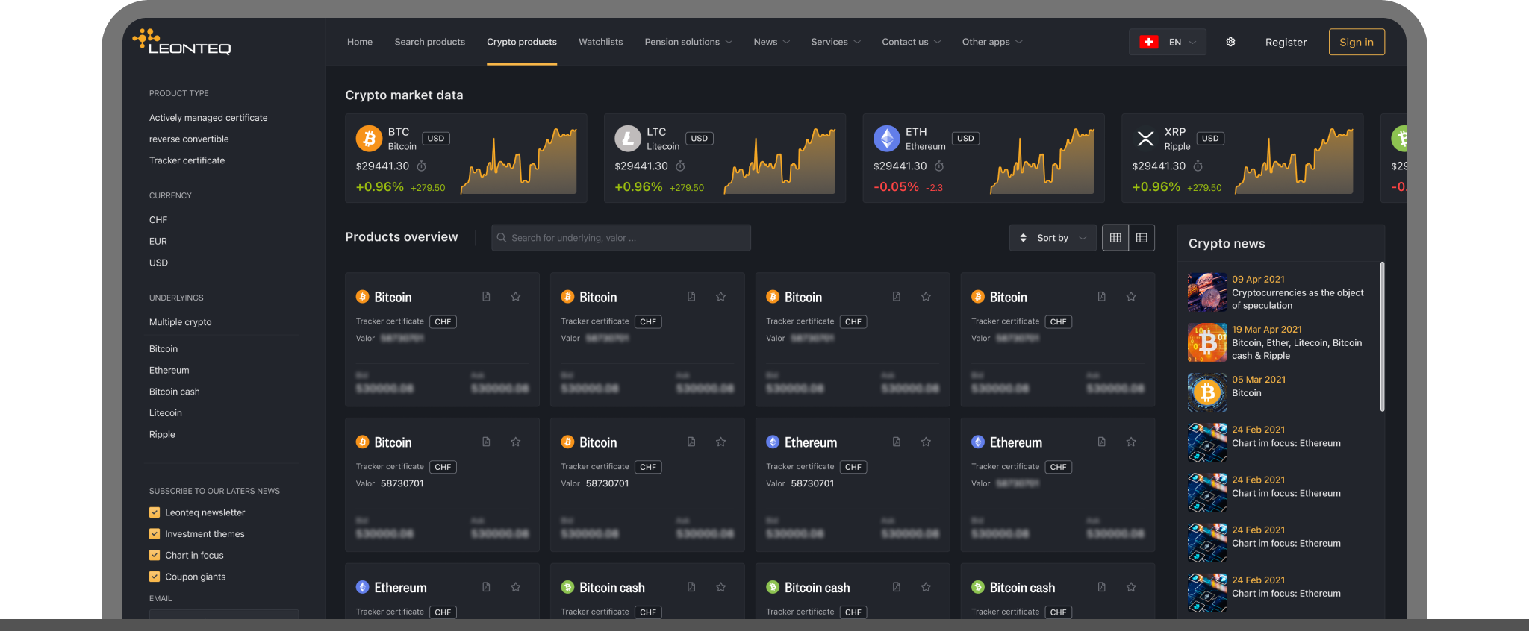This screenshot has width=1529, height=631.
Task: Open the Sort by dropdown
Action: tap(1053, 238)
